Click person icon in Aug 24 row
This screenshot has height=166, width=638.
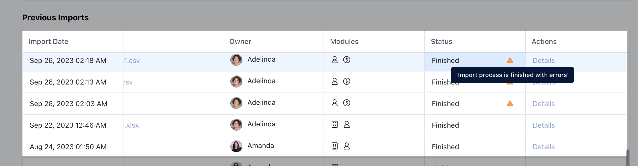[347, 146]
